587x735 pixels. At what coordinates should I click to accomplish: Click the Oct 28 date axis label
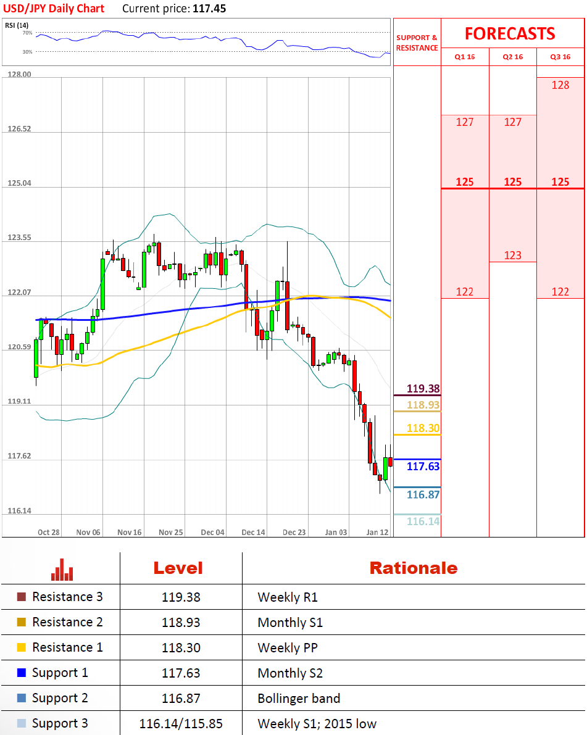click(x=48, y=533)
